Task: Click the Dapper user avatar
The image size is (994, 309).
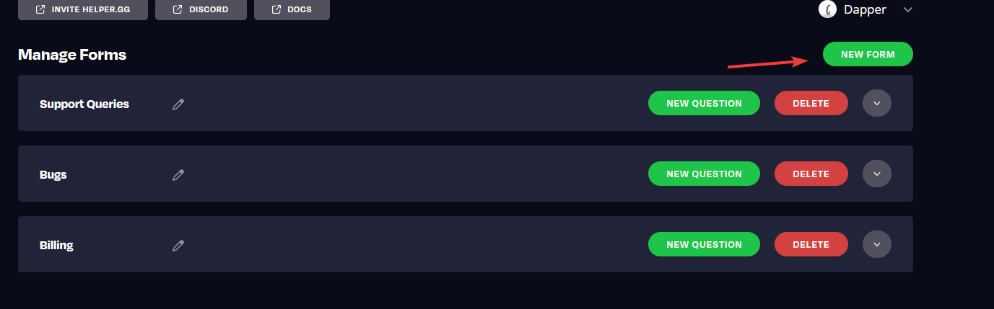Action: click(827, 9)
